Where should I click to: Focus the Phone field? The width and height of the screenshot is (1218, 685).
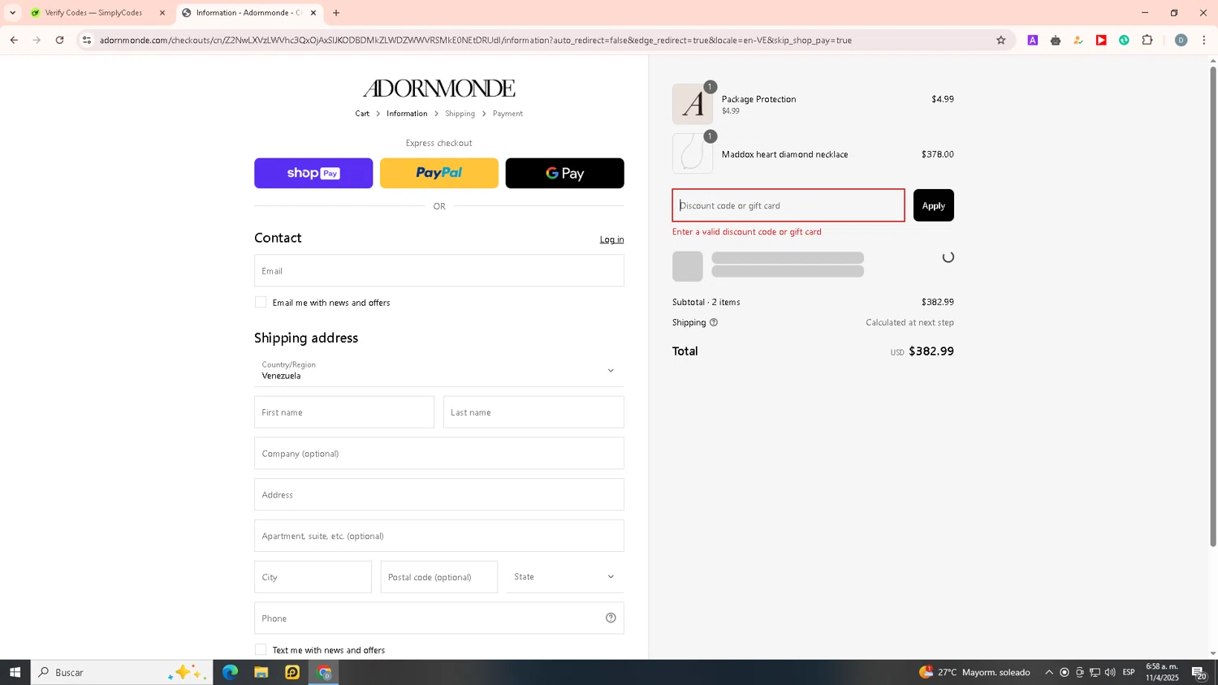[x=439, y=618]
